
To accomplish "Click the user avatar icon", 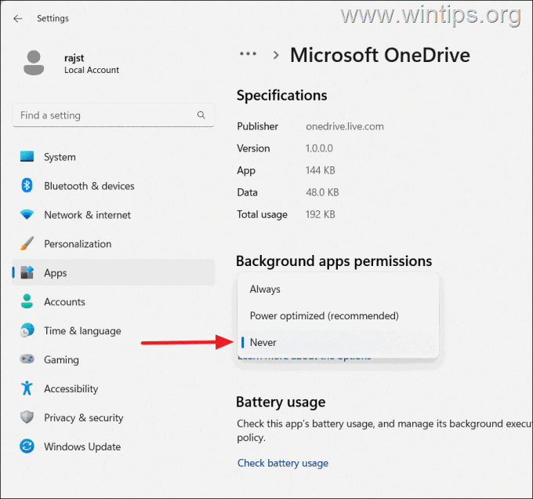I will coord(34,63).
